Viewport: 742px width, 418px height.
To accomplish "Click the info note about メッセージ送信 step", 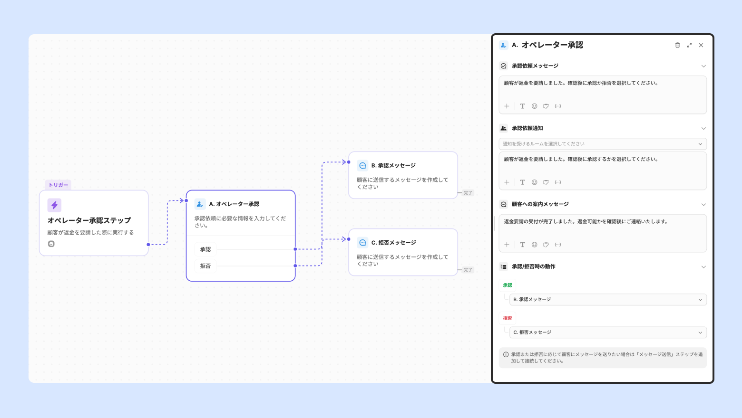I will click(603, 358).
